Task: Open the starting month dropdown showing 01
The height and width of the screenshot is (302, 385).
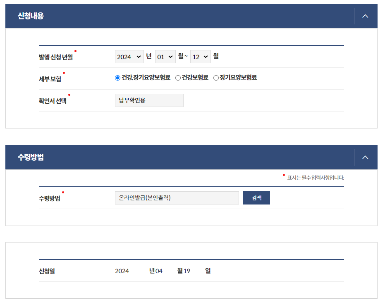Action: point(165,56)
